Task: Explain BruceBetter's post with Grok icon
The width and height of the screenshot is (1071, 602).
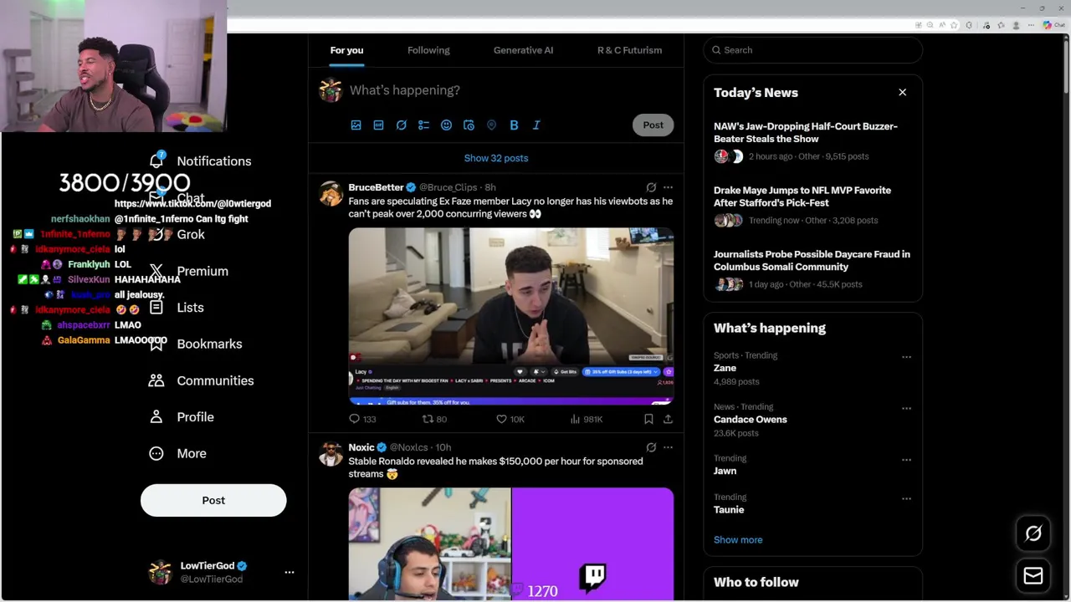Action: pyautogui.click(x=651, y=187)
